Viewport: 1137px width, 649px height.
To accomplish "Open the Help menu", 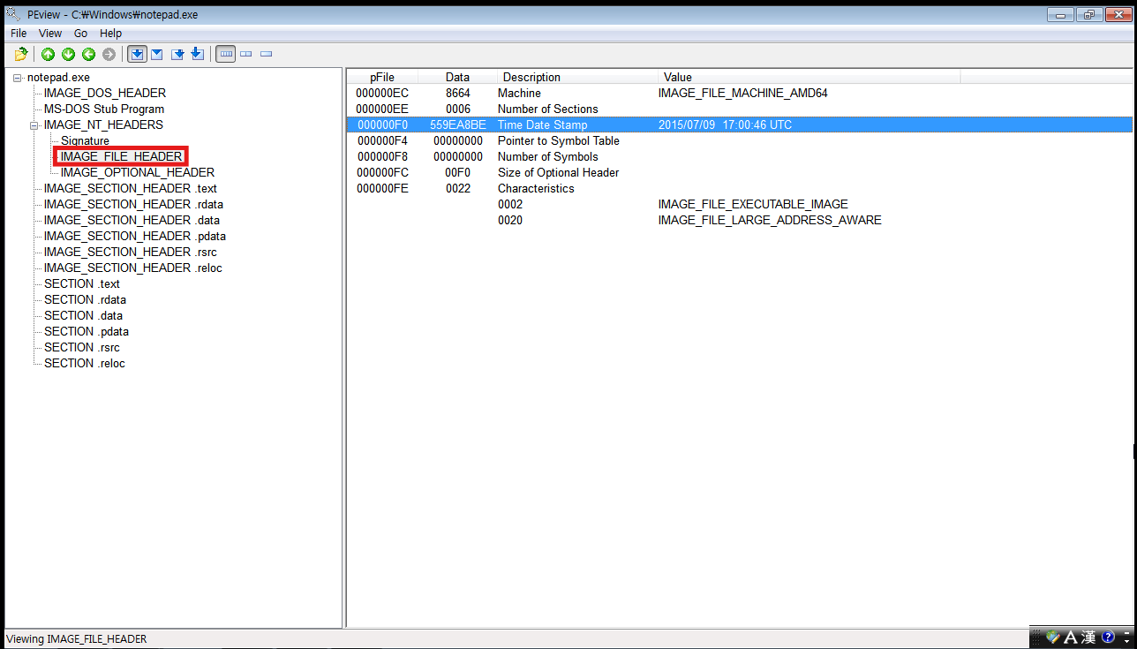I will 111,34.
